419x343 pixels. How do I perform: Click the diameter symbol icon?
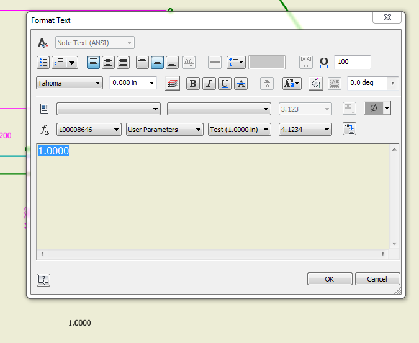[x=374, y=108]
